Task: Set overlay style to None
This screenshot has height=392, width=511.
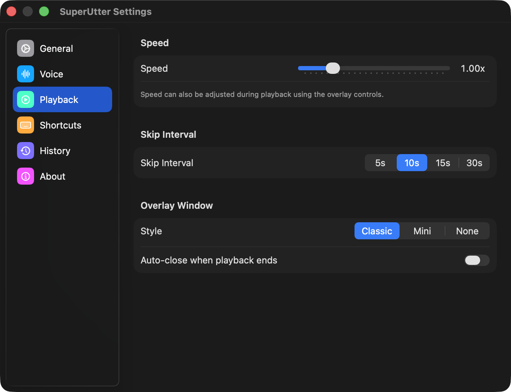Action: coord(467,231)
